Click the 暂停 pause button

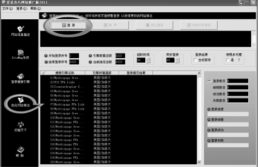click(110, 25)
